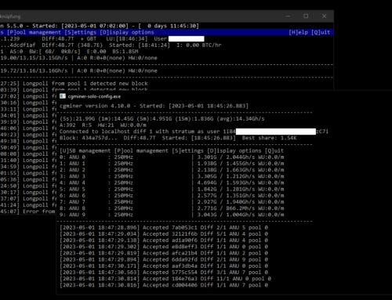Viewport: 392px width, 300px height.
Task: Click 'Accepted cd004406' log line
Action: 164,285
